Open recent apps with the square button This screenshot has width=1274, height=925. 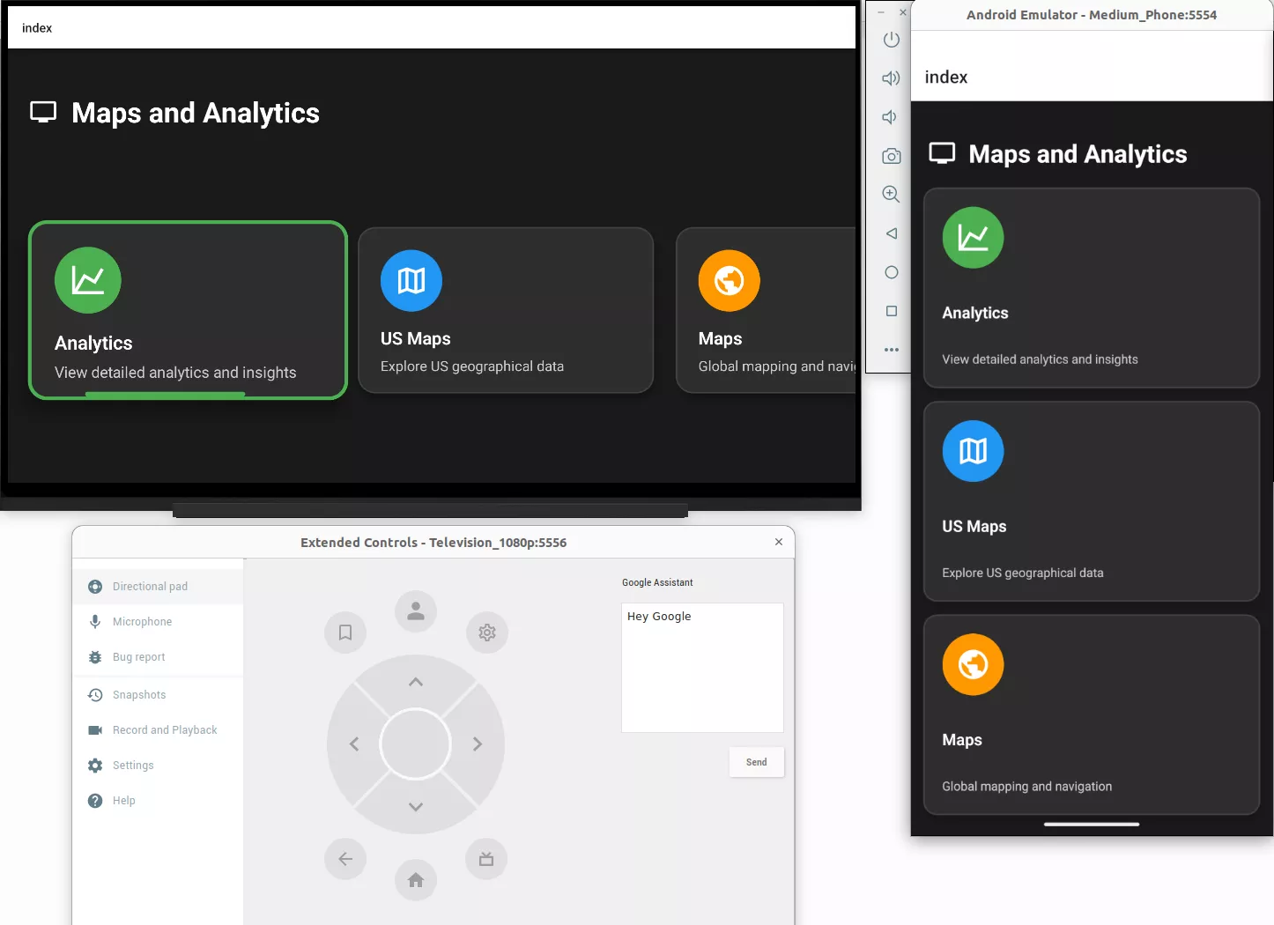(891, 311)
